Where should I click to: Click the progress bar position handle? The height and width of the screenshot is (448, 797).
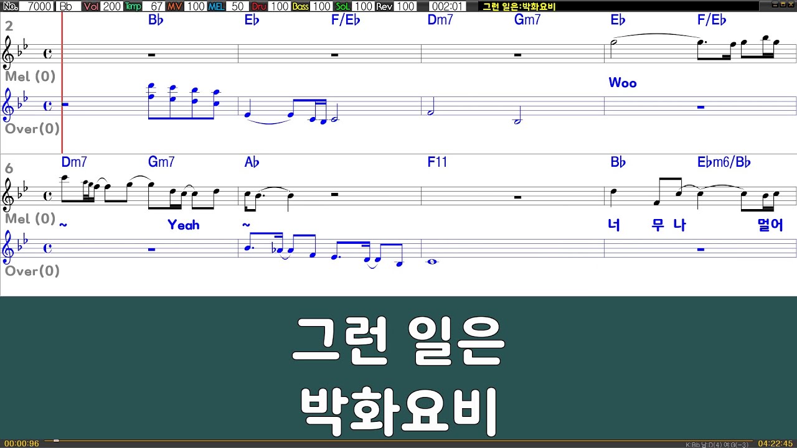pyautogui.click(x=56, y=441)
